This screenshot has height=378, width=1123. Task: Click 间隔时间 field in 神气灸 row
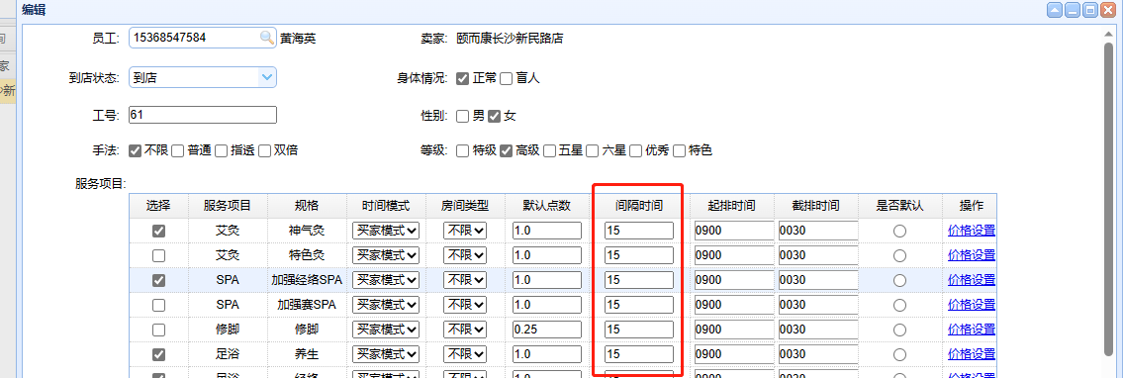click(x=639, y=231)
